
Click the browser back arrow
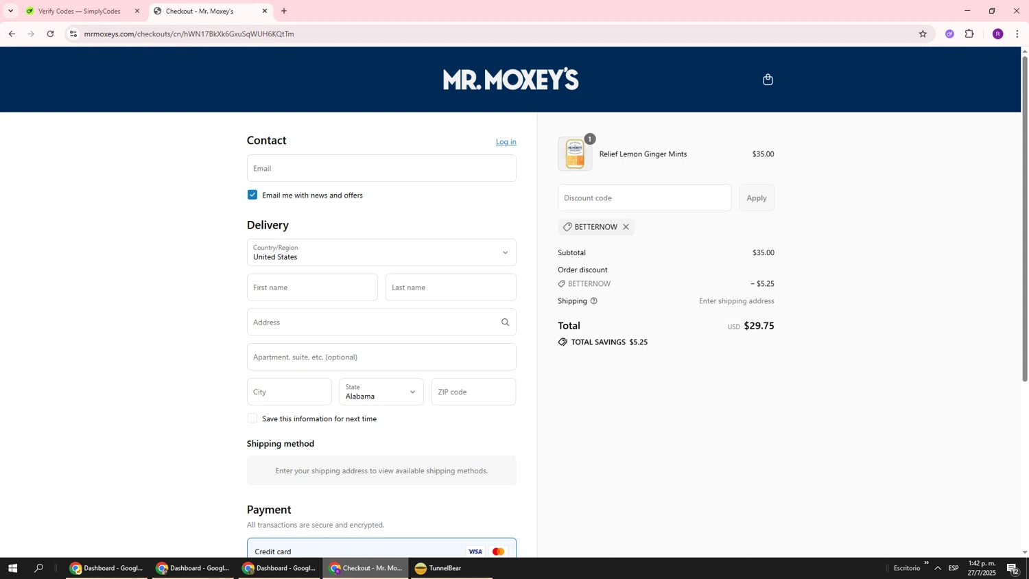click(12, 34)
